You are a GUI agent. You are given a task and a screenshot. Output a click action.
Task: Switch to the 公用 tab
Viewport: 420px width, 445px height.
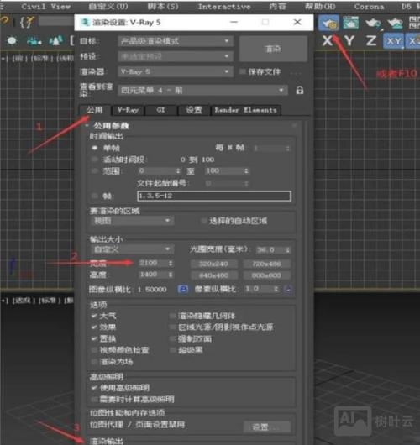(95, 110)
